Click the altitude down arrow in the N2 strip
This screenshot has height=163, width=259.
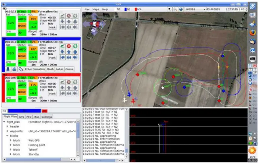coord(63,21)
